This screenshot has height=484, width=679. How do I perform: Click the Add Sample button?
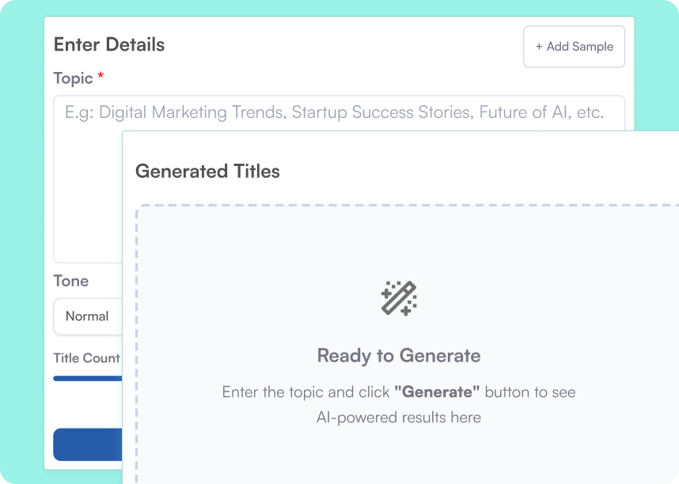[574, 47]
